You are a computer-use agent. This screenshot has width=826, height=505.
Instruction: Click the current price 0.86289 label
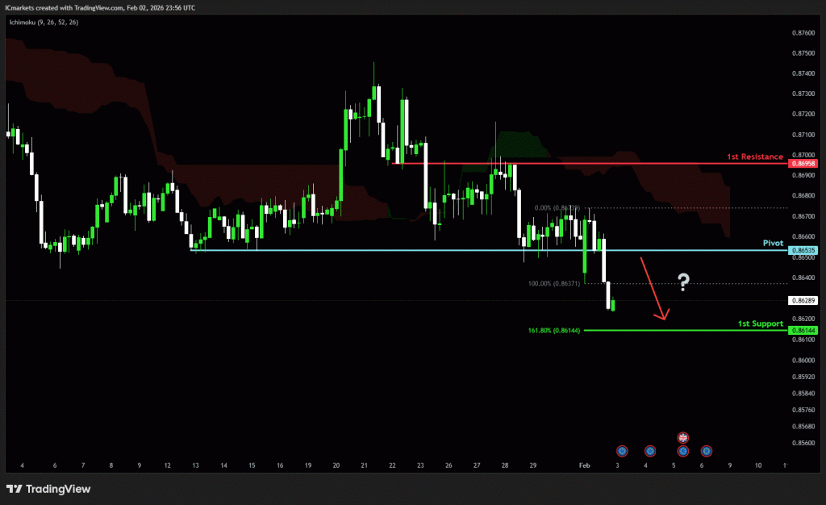click(803, 301)
